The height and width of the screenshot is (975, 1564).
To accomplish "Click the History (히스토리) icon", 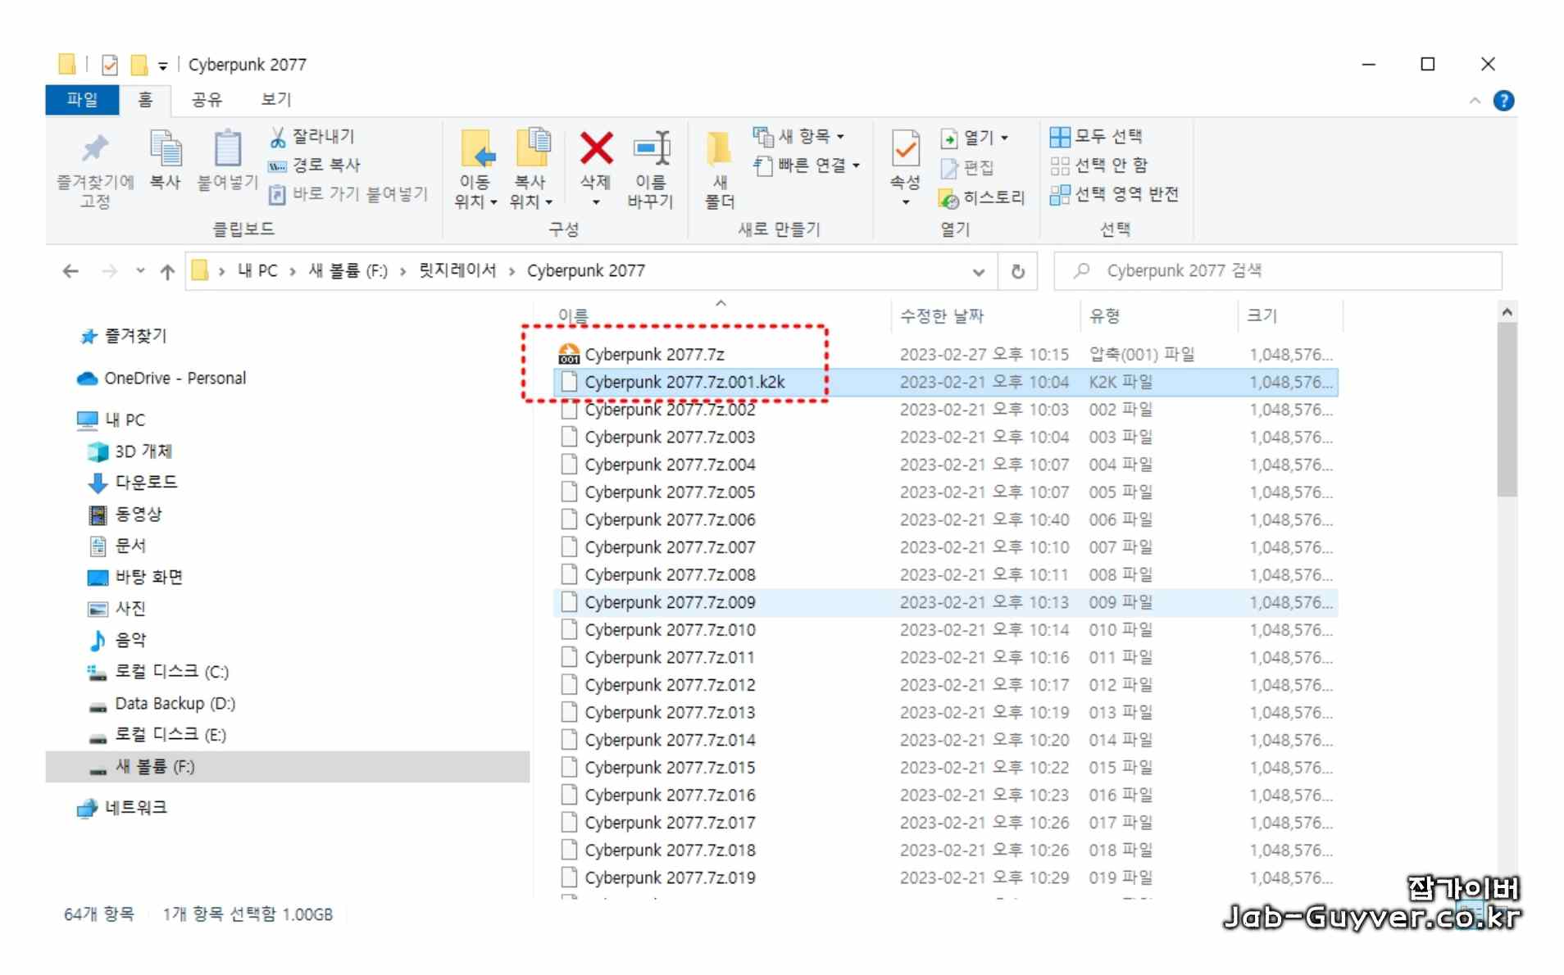I will point(949,198).
